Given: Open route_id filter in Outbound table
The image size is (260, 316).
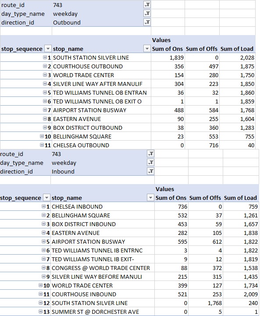Looking at the screenshot, I should 147,5.
